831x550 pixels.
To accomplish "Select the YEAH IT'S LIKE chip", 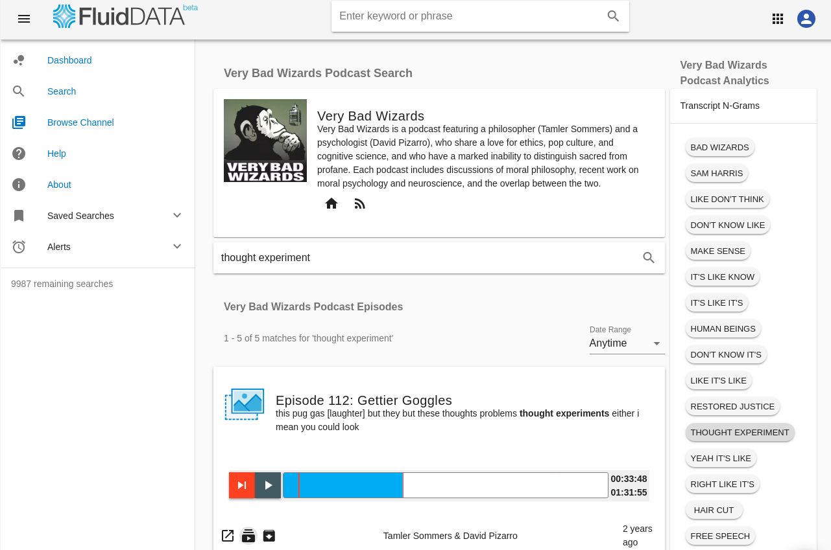I will point(721,459).
